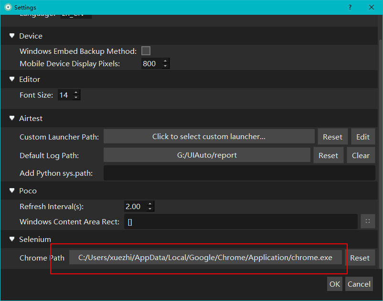Decrease Mobile Device Display Pixels value
The width and height of the screenshot is (383, 301).
165,66
